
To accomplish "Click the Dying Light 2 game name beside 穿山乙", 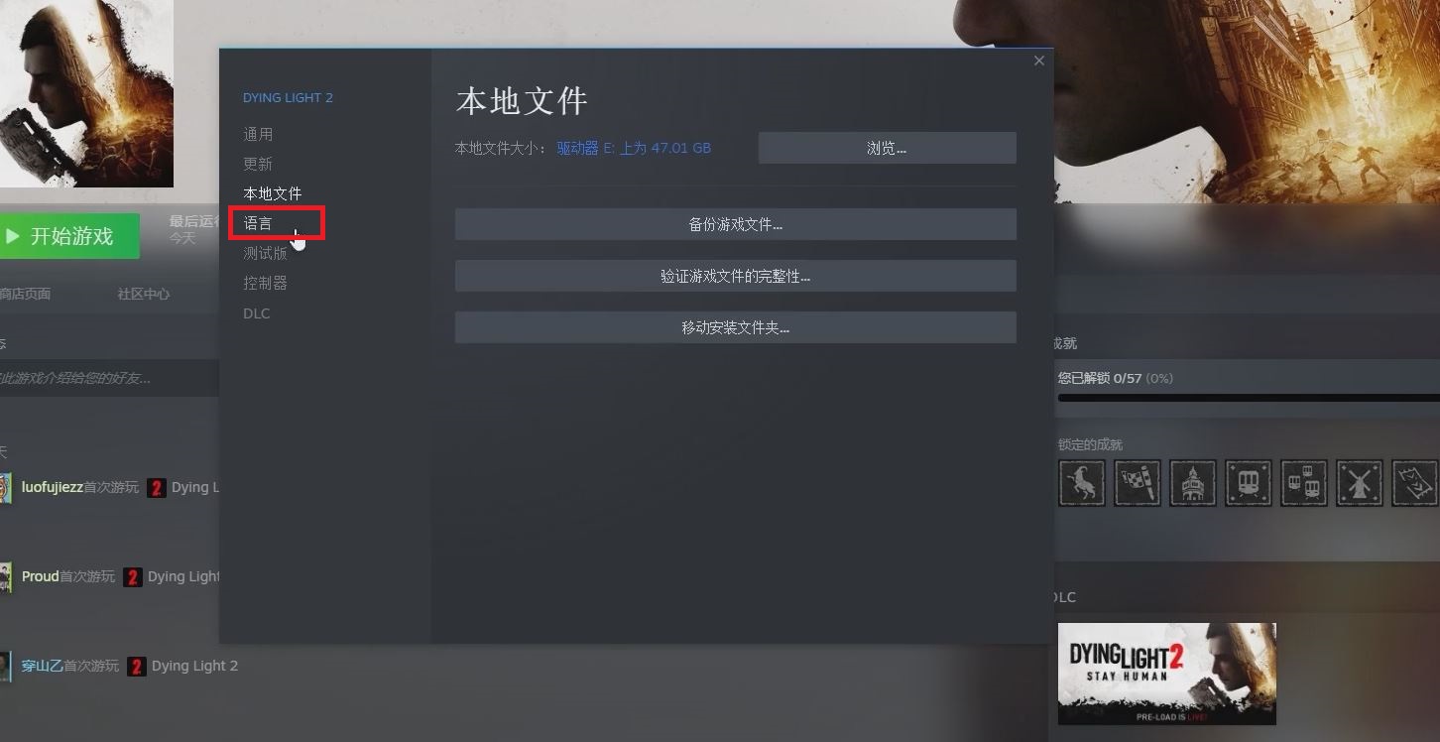I will (x=194, y=666).
